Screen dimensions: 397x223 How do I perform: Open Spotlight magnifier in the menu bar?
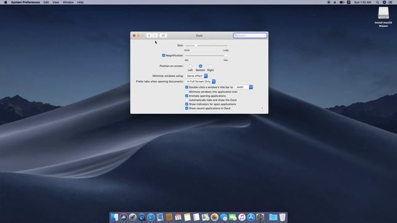pos(378,2)
